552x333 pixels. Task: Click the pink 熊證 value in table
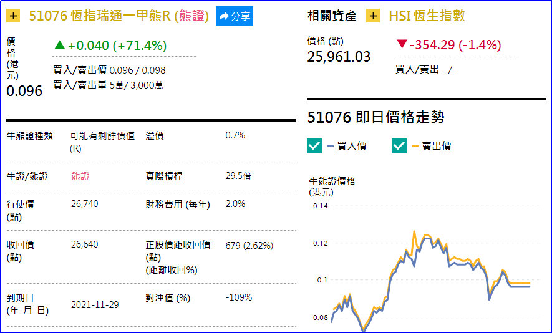[80, 176]
